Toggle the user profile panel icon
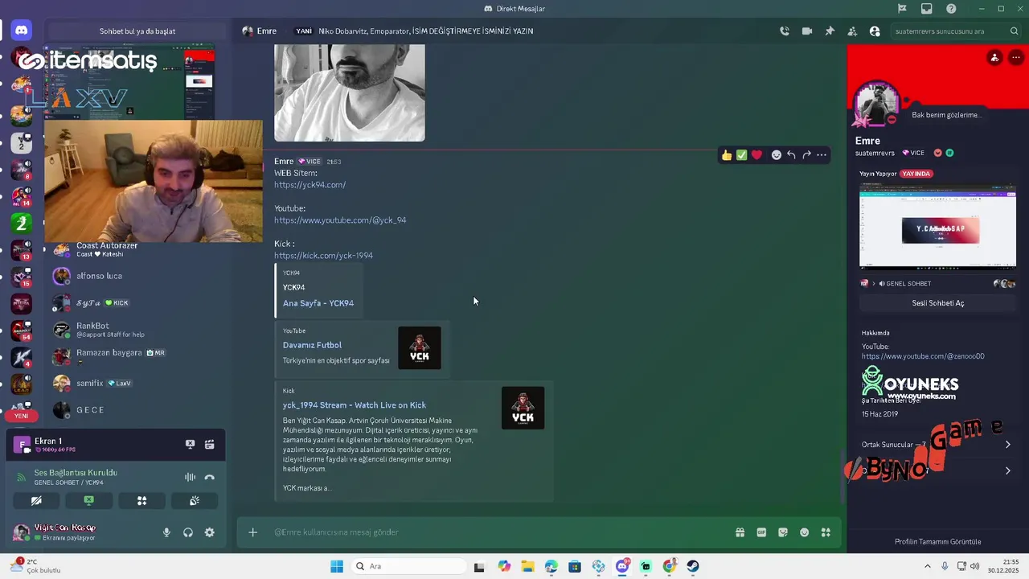This screenshot has width=1029, height=579. click(x=875, y=31)
